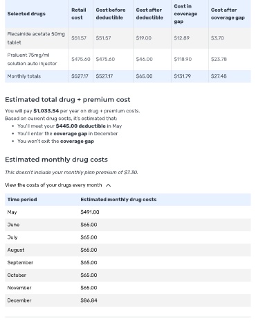Select the $1,033.54 yearly cost amount
Screen dimensions: 256x333
[x=46, y=111]
